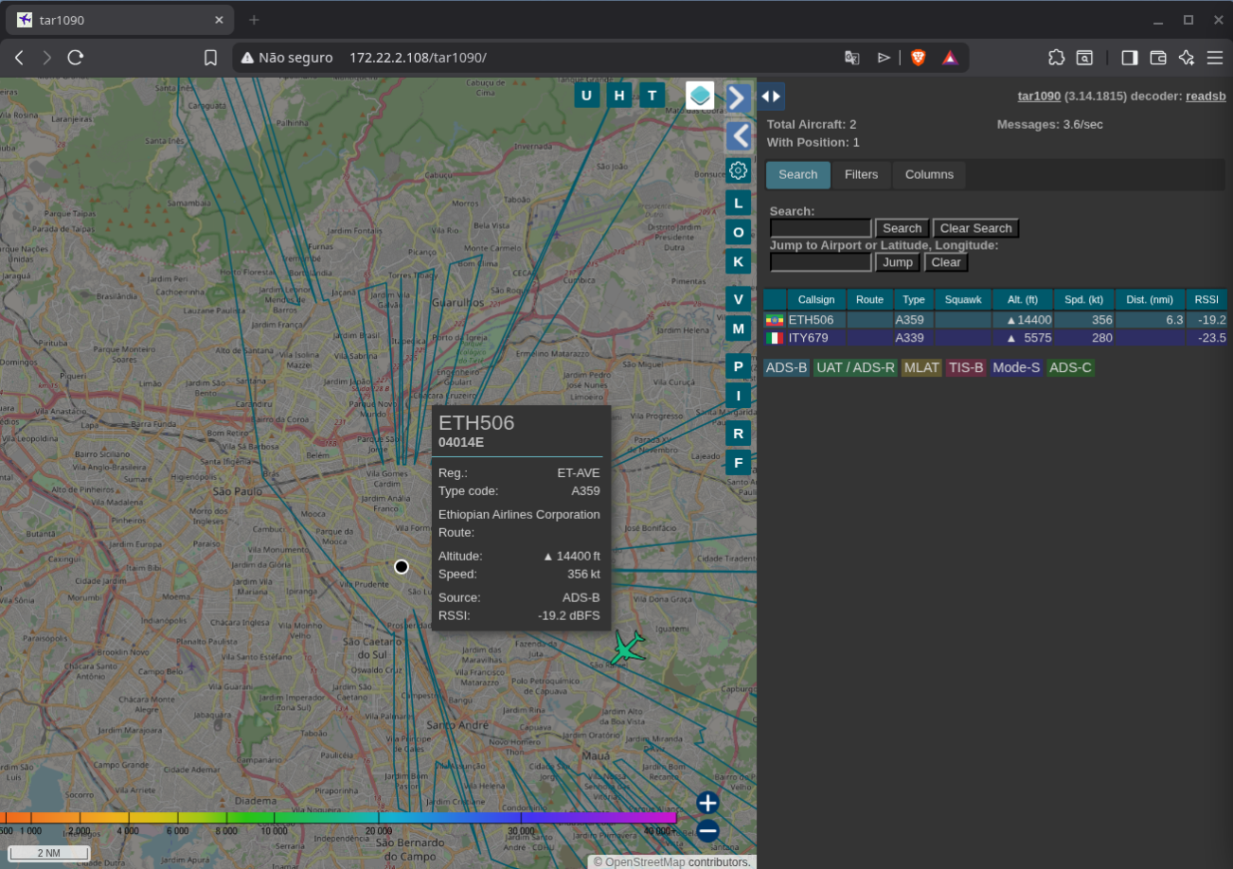The image size is (1233, 869).
Task: Toggle the O map button
Action: coord(739,232)
